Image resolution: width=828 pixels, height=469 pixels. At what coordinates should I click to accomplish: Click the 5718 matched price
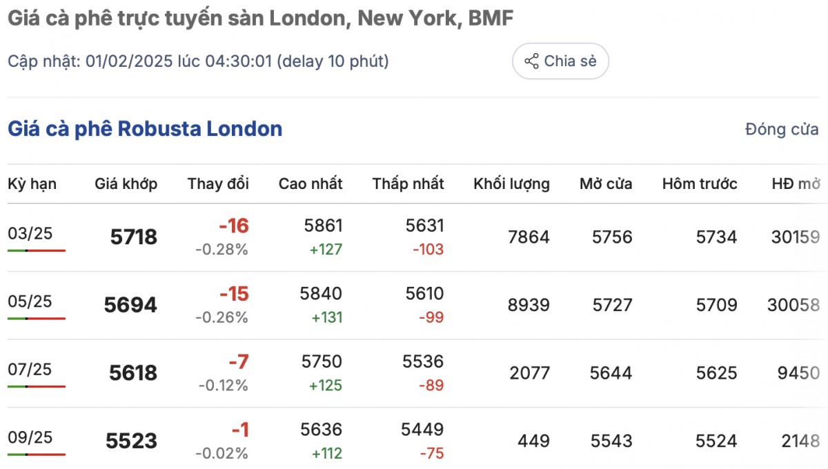134,238
